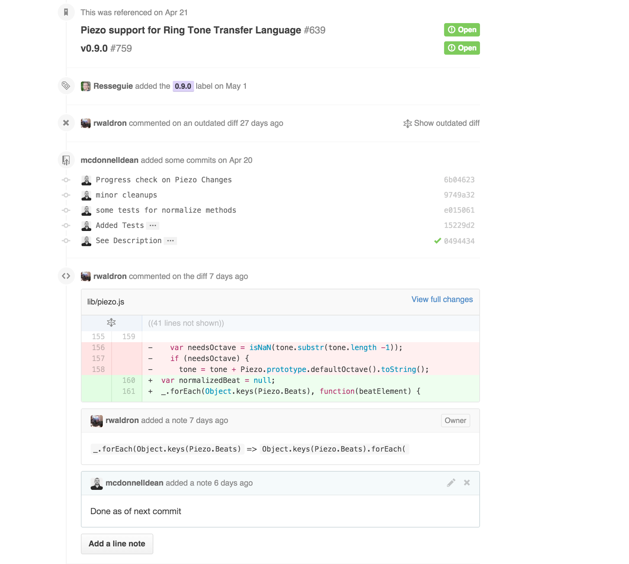Image resolution: width=629 pixels, height=564 pixels.
Task: Click the code diff icon beside rwaldron's comment
Action: (x=66, y=276)
